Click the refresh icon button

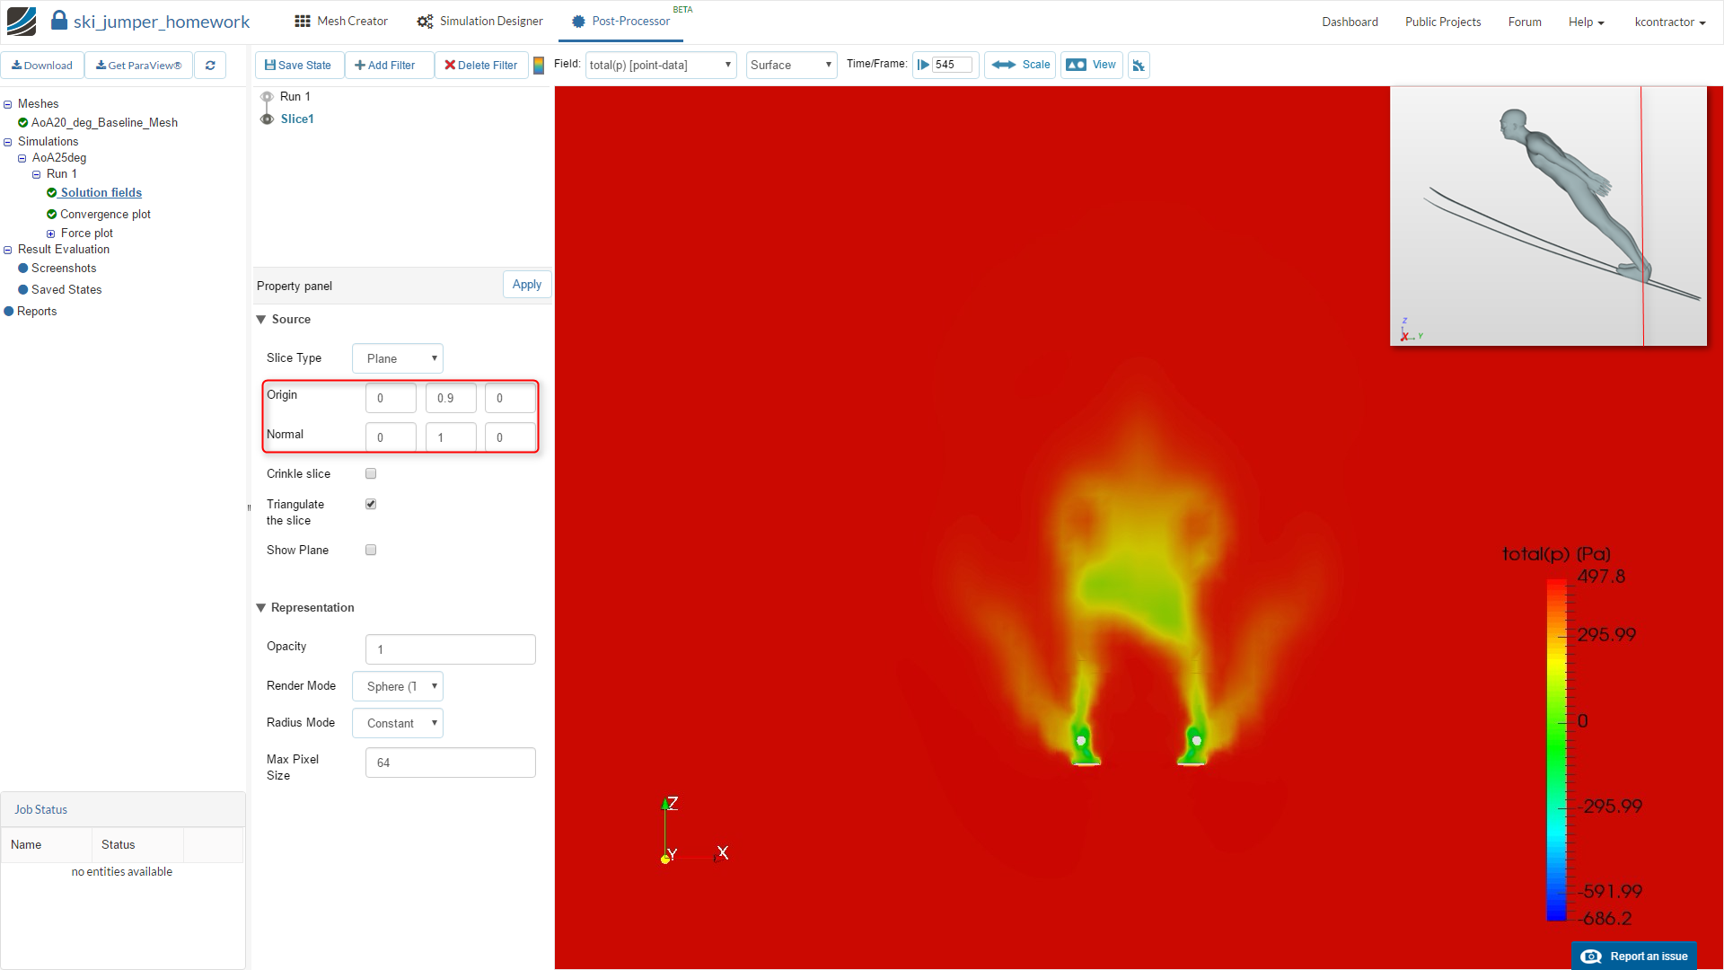(x=210, y=66)
